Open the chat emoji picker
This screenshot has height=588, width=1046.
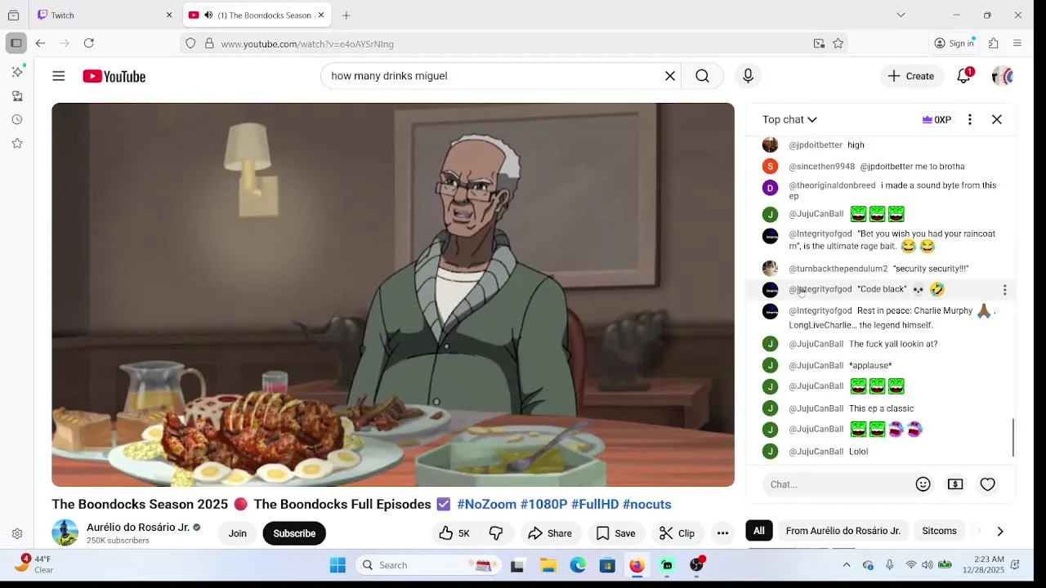(x=923, y=484)
